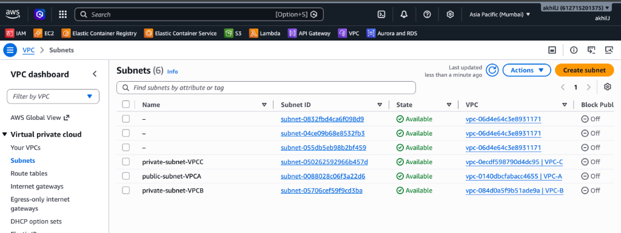Screen dimensions: 621x233
Task: Collapse Virtual private cloud section
Action: [4, 134]
